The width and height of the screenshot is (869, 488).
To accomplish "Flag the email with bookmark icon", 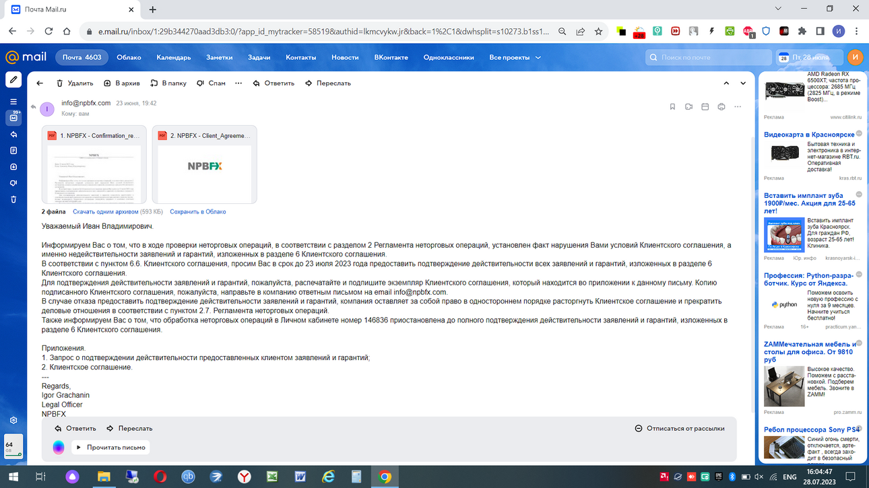I will [672, 107].
